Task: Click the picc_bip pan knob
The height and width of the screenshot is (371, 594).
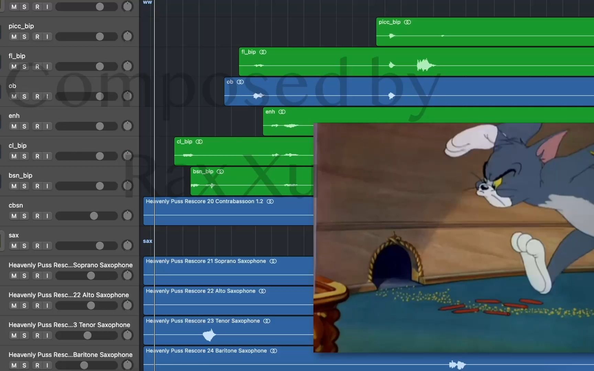Action: [128, 36]
